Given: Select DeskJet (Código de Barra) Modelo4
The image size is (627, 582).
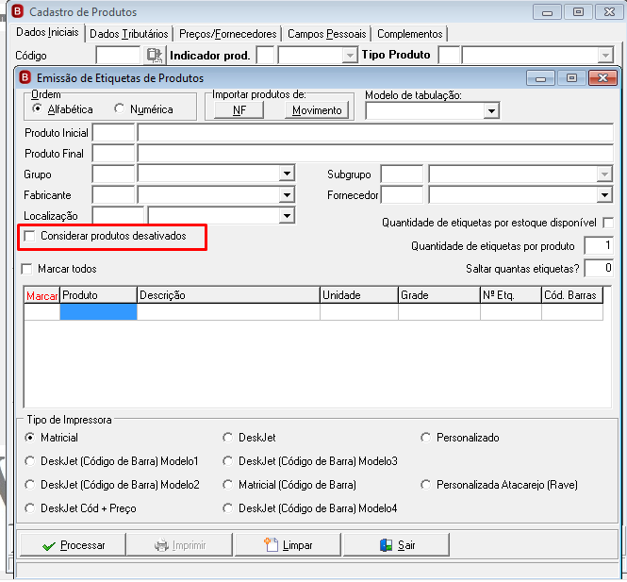Looking at the screenshot, I should pos(227,508).
